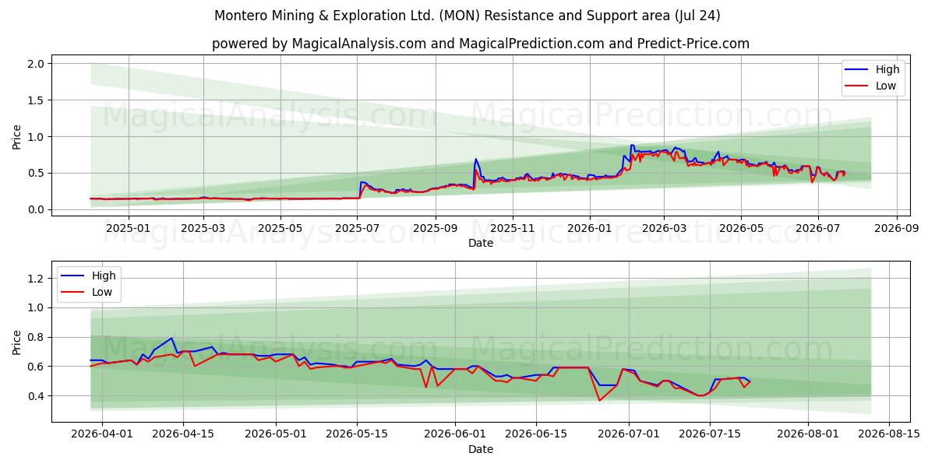Click the 2026-07-01 tick label on bottom chart

(x=629, y=434)
